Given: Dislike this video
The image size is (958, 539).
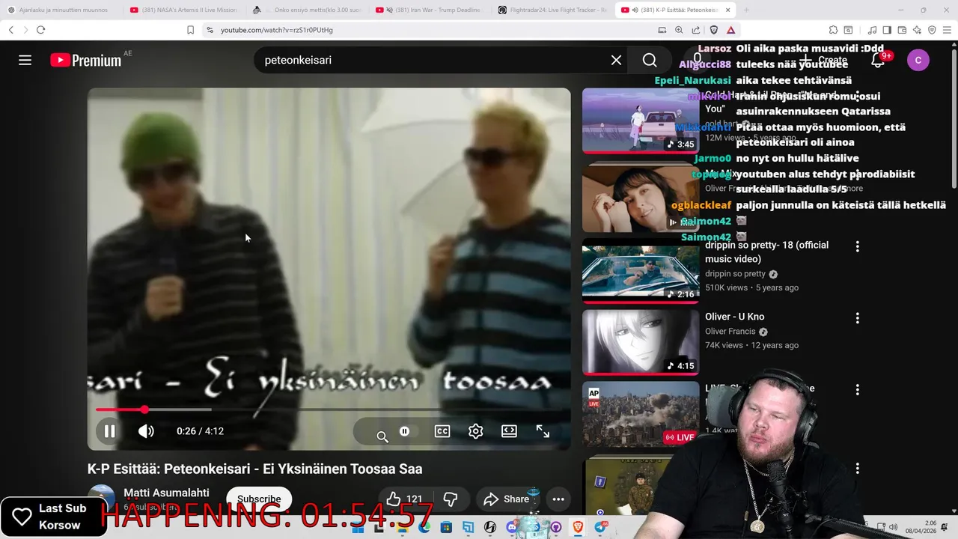Looking at the screenshot, I should click(451, 499).
